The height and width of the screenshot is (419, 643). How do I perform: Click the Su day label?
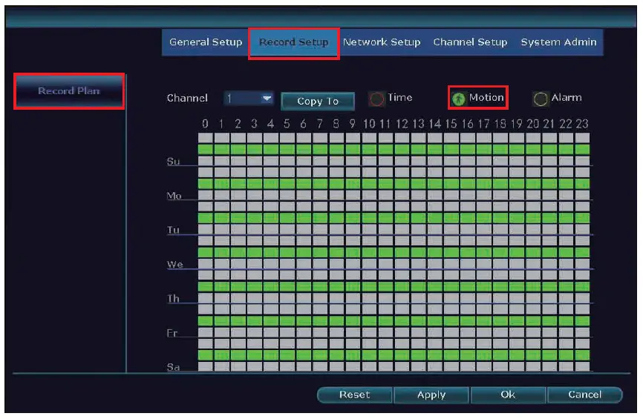[174, 162]
